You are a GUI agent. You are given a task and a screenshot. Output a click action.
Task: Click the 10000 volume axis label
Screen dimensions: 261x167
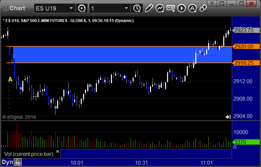click(241, 132)
